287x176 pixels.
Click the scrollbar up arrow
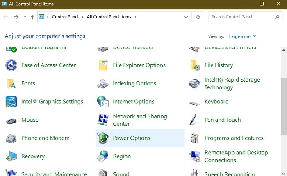pyautogui.click(x=284, y=50)
